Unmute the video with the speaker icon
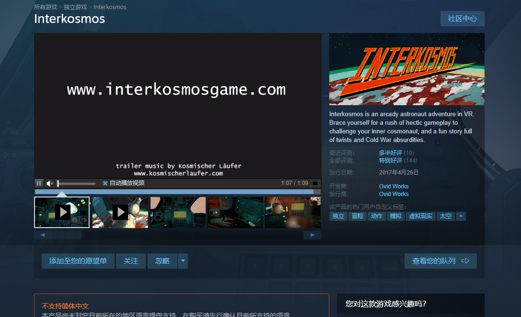 click(x=50, y=183)
